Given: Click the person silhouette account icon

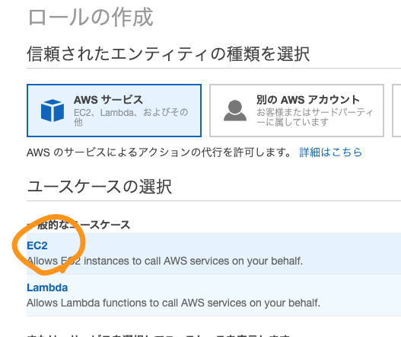Looking at the screenshot, I should pyautogui.click(x=235, y=111).
